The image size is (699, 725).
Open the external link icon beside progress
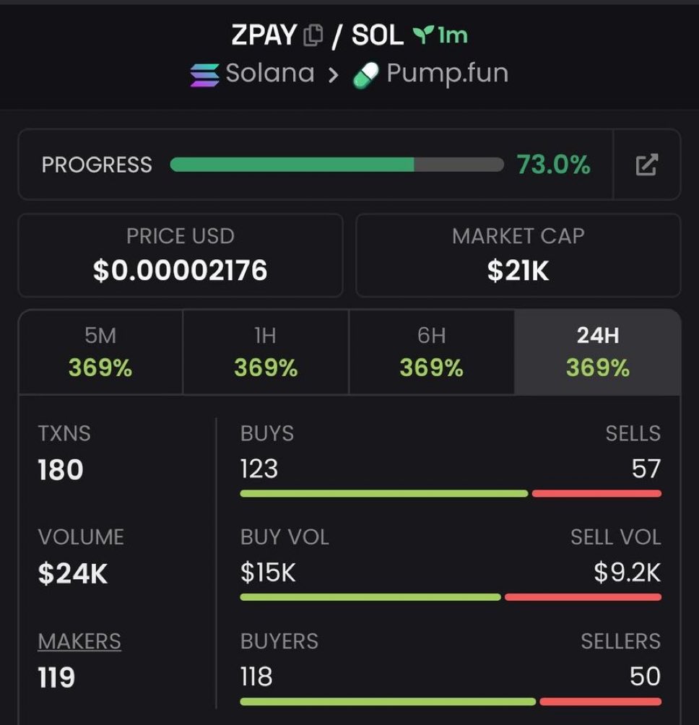point(646,165)
